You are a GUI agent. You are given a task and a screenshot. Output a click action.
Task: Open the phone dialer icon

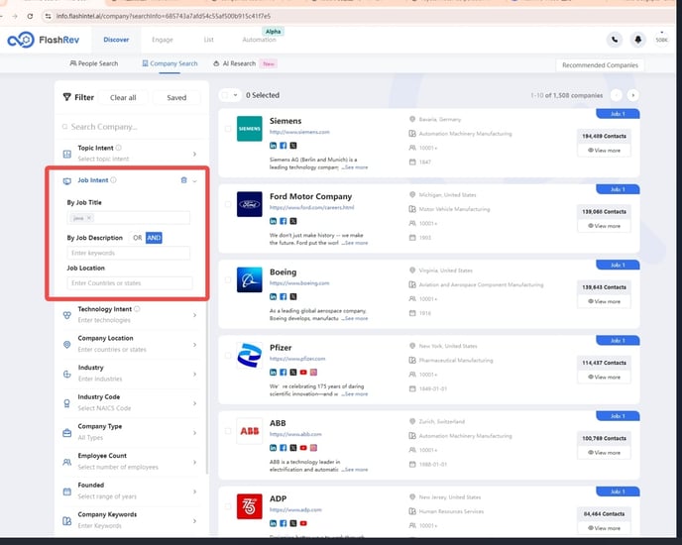[x=615, y=40]
